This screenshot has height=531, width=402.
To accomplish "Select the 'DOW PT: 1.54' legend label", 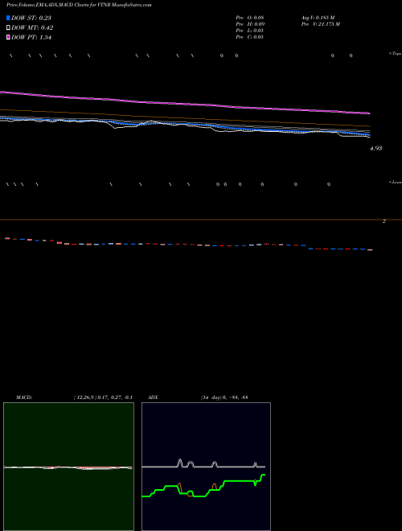I will click(x=31, y=37).
